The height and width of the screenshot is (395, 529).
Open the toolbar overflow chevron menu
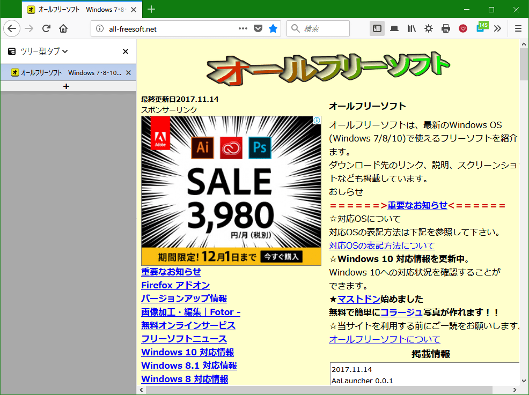coord(497,28)
